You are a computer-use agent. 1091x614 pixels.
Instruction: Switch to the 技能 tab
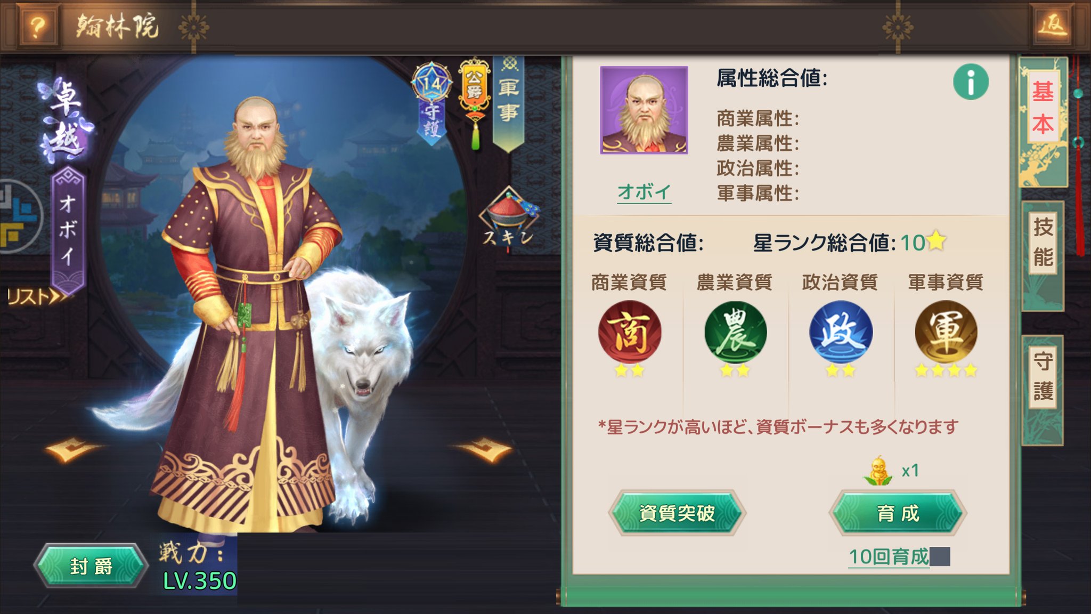1043,243
